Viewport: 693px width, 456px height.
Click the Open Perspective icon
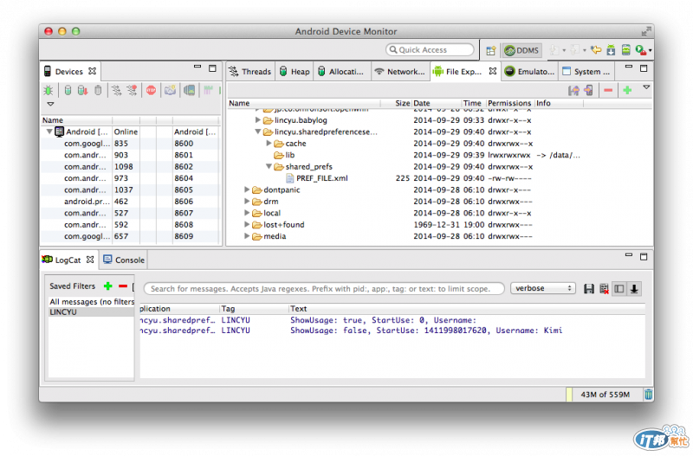tap(490, 51)
